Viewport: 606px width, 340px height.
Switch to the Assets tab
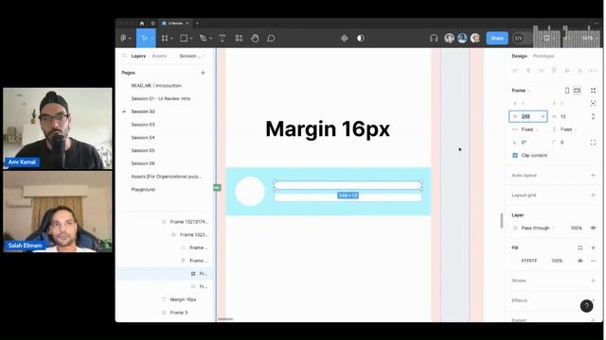159,56
